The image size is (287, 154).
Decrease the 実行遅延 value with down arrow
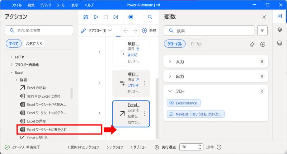(200, 149)
